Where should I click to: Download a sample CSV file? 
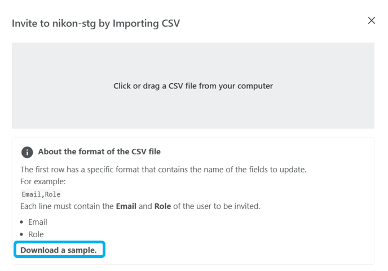tap(59, 250)
